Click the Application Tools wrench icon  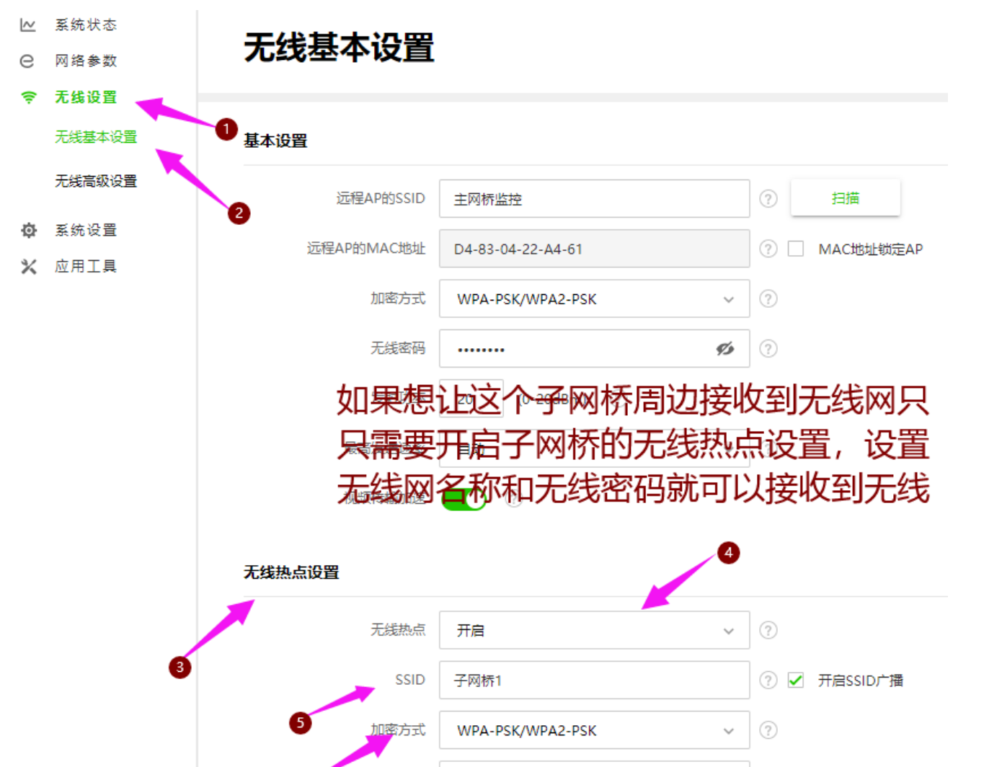(29, 267)
